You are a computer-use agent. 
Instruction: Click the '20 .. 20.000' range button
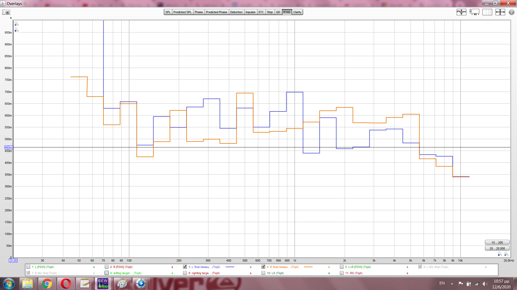497,248
